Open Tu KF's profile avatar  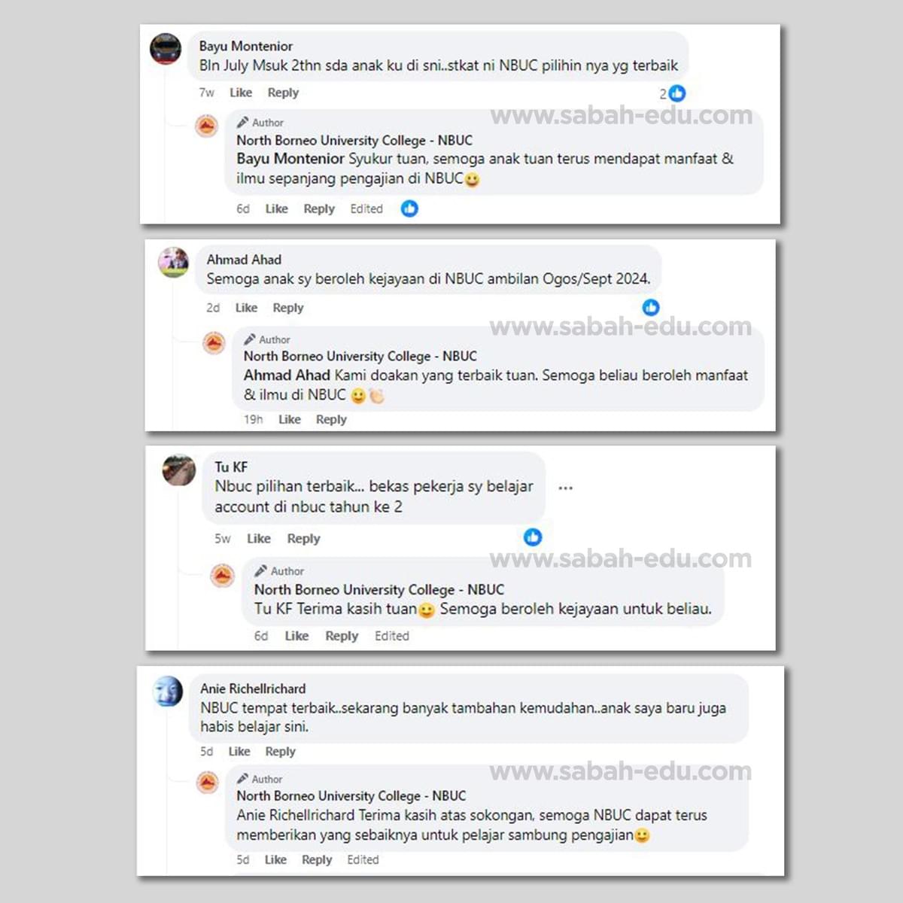pos(179,470)
